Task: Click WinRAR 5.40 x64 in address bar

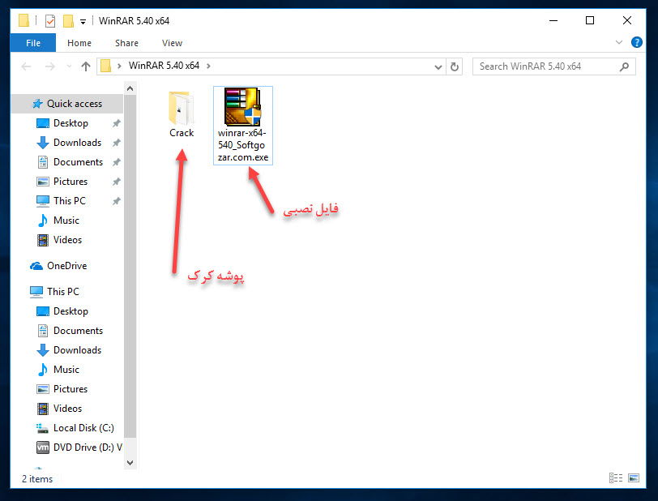Action: click(x=164, y=66)
